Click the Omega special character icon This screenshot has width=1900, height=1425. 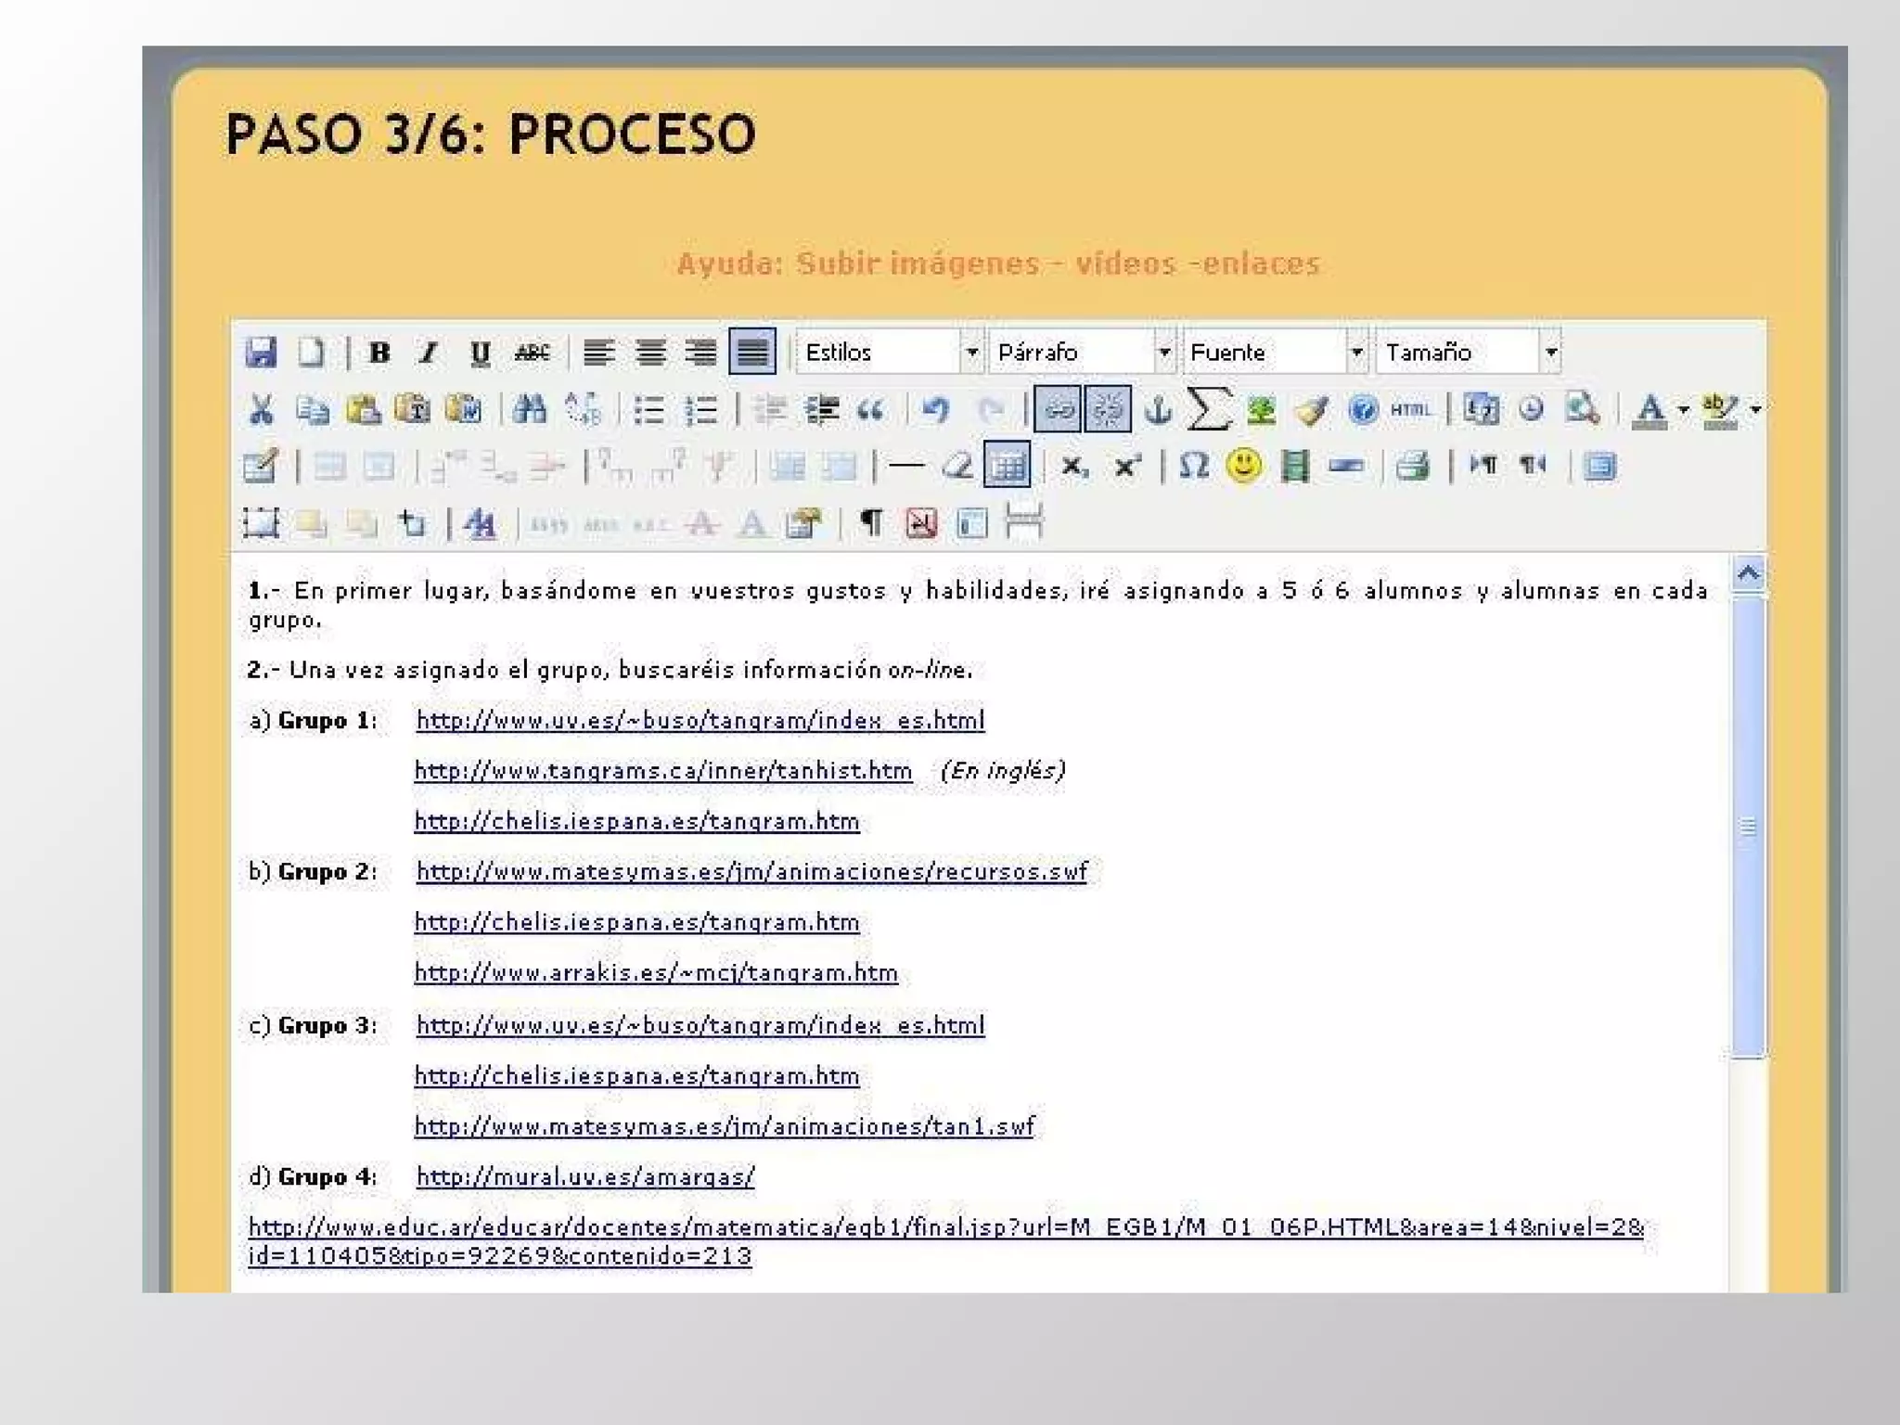1194,466
